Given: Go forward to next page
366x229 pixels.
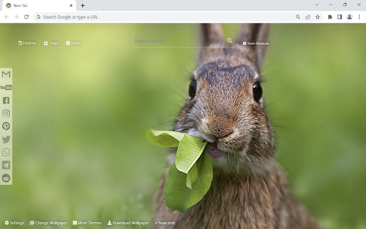Looking at the screenshot, I should (17, 17).
